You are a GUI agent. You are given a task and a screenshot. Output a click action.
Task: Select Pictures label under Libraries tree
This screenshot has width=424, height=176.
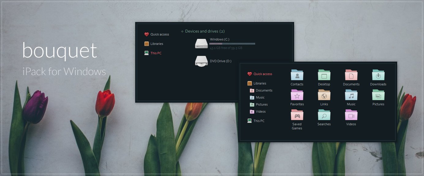coord(262,105)
